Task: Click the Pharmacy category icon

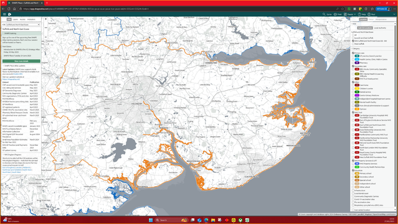Action: (357, 63)
